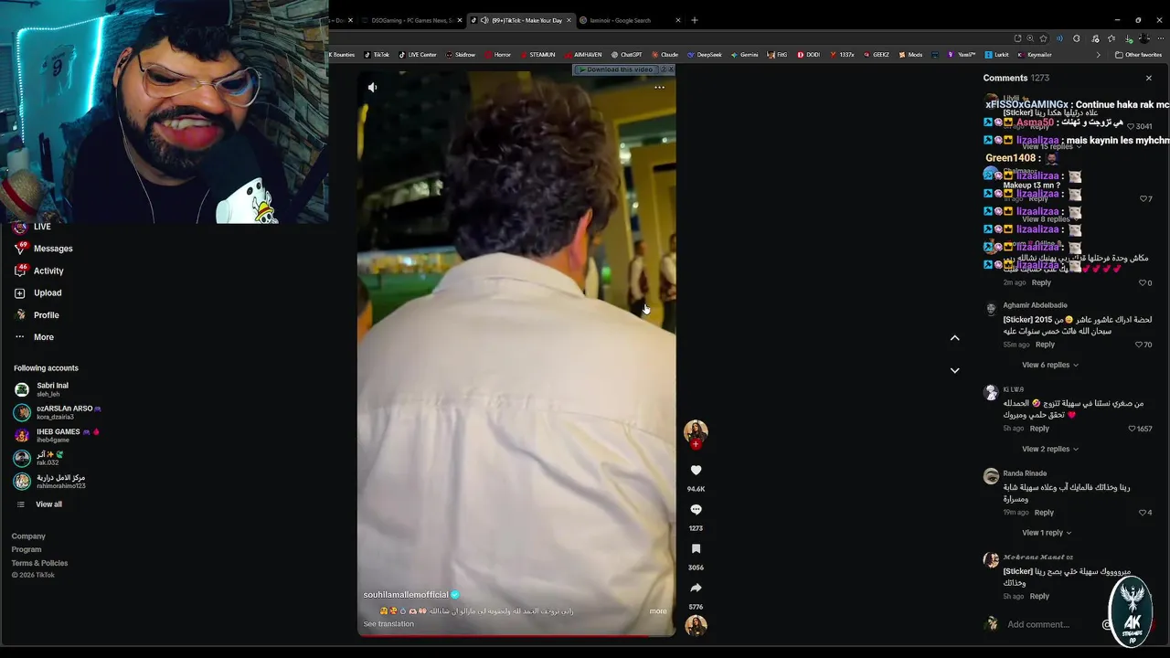Open More options in the sidebar
Image resolution: width=1170 pixels, height=658 pixels.
[34, 337]
